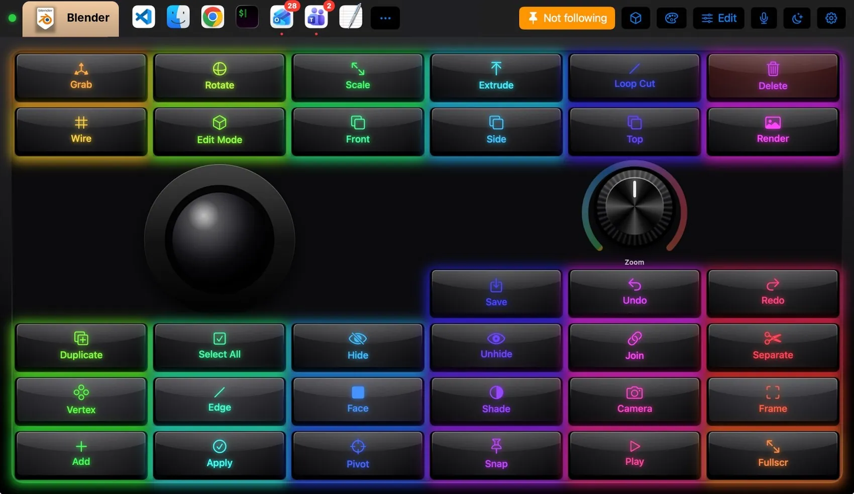This screenshot has width=854, height=494.
Task: Click the trackball control
Action: [220, 239]
